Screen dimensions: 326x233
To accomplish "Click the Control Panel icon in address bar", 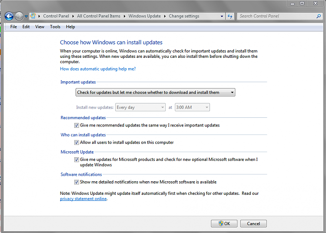I will pyautogui.click(x=33, y=16).
